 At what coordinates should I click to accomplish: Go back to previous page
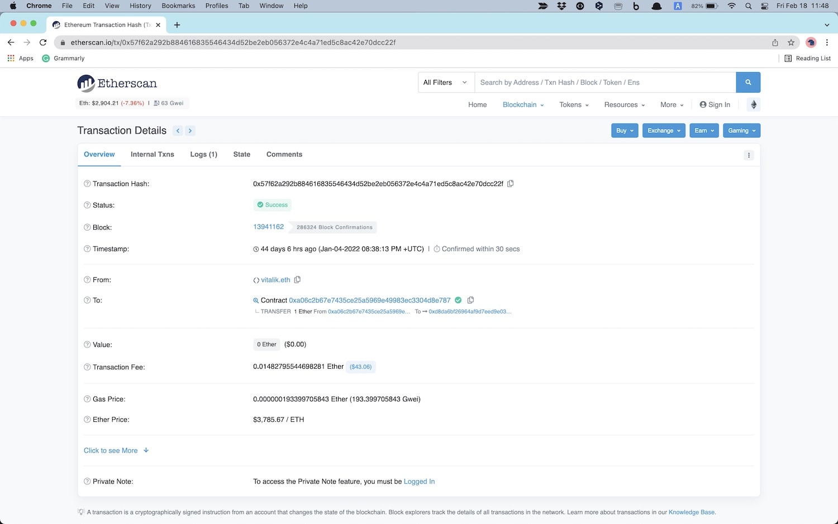pos(11,42)
